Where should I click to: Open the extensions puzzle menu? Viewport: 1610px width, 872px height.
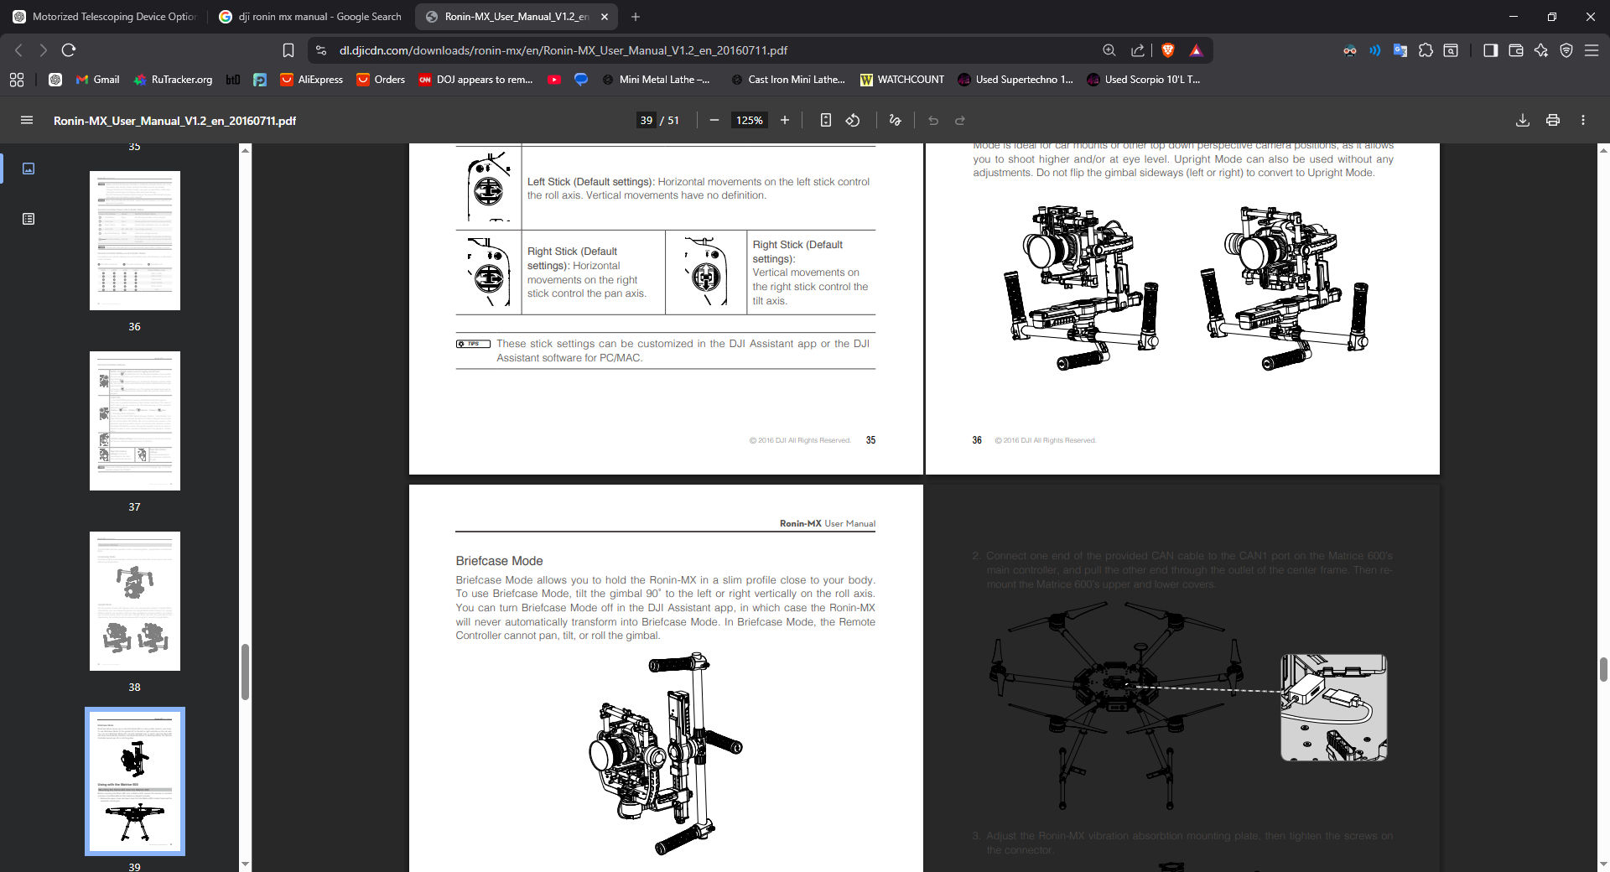(1426, 50)
